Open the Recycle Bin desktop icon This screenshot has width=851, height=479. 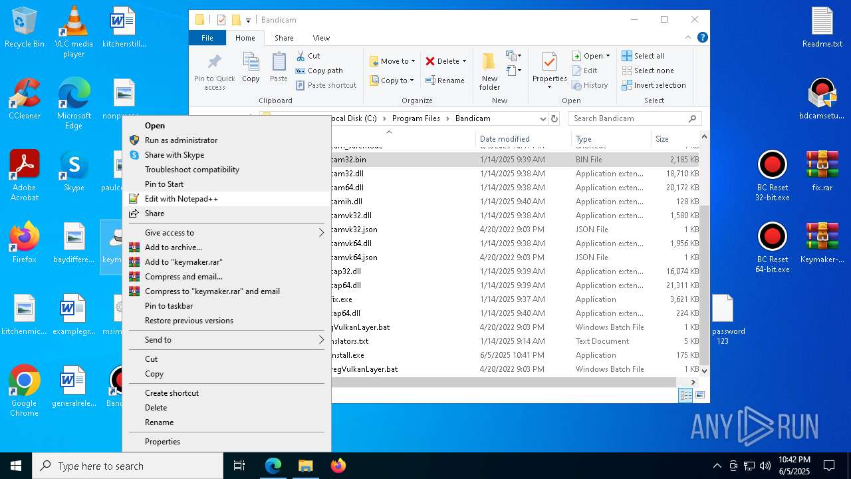[25, 28]
